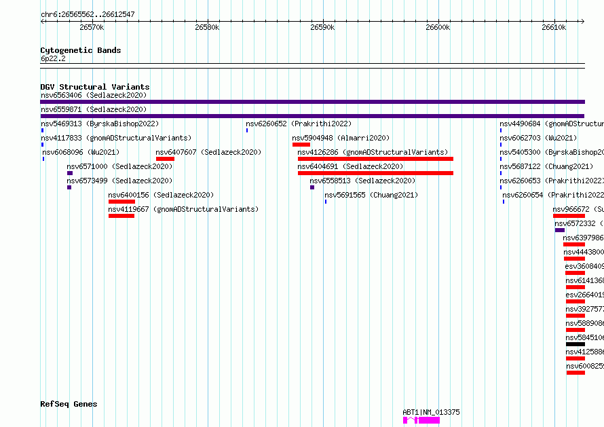The height and width of the screenshot is (427, 604).
Task: Click the nsv6068096 (Wu2021) label
Action: (x=81, y=152)
